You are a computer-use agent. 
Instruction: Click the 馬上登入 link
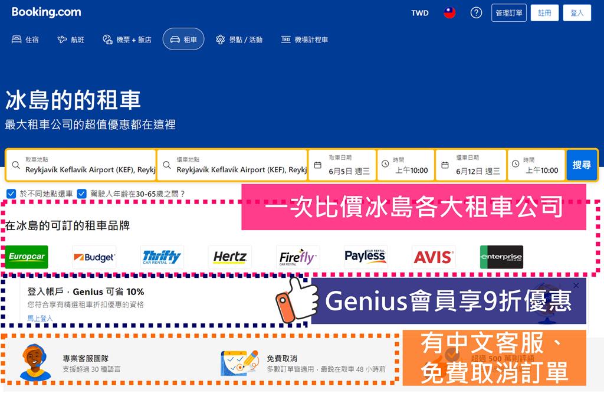click(40, 318)
